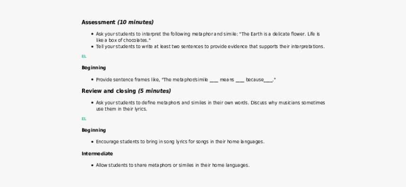Click the Assessment (10 minutes) heading
Viewport: 406px width, 187px height.
(118, 22)
